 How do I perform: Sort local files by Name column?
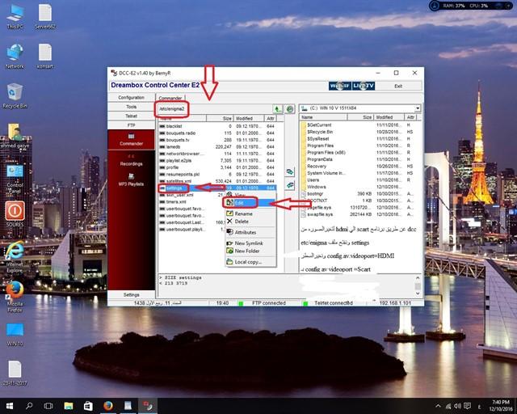[323, 117]
